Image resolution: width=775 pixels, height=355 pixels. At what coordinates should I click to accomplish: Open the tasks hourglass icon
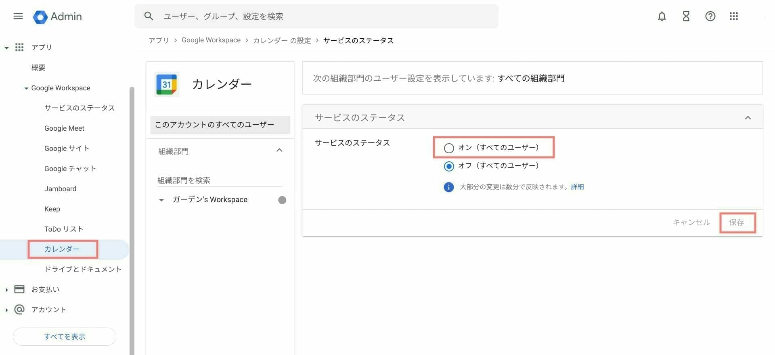[686, 16]
